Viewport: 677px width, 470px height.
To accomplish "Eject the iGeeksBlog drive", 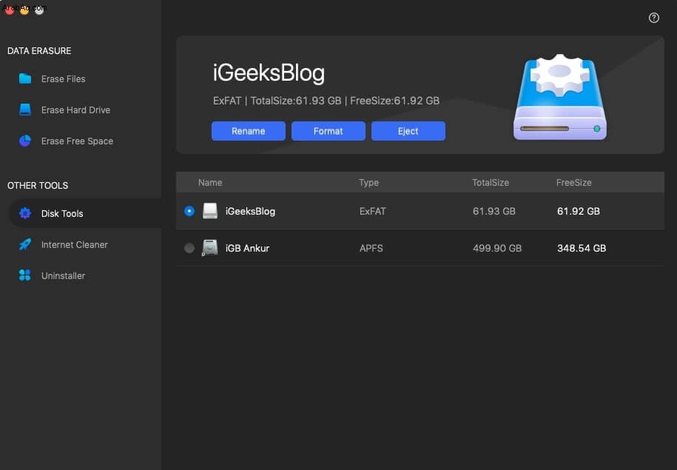I will point(408,131).
